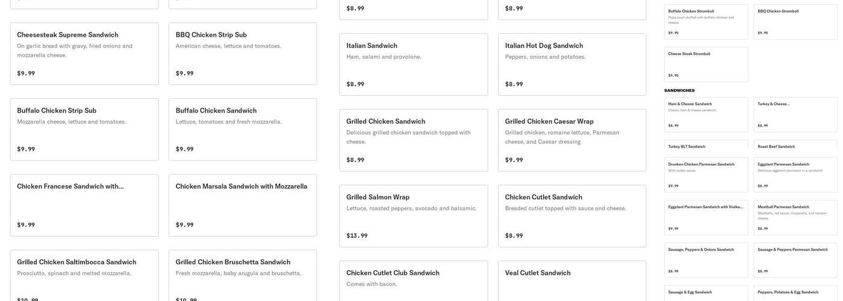Screen dimensions: 843x301
Task: Choose the Meatball Parmesan Sandwich item
Action: click(x=795, y=217)
